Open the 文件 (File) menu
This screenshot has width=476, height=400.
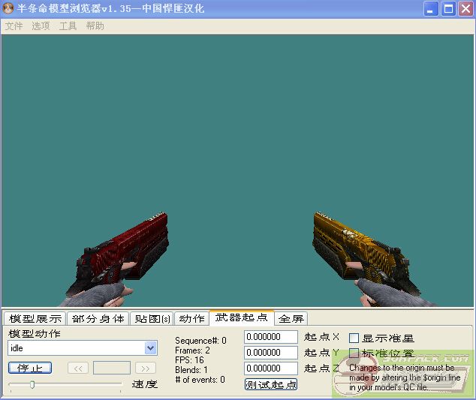click(14, 26)
